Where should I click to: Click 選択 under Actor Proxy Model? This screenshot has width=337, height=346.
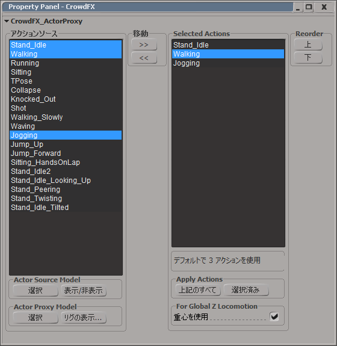(x=36, y=318)
